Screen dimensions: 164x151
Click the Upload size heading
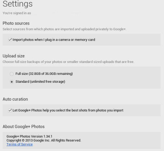[x=13, y=56]
